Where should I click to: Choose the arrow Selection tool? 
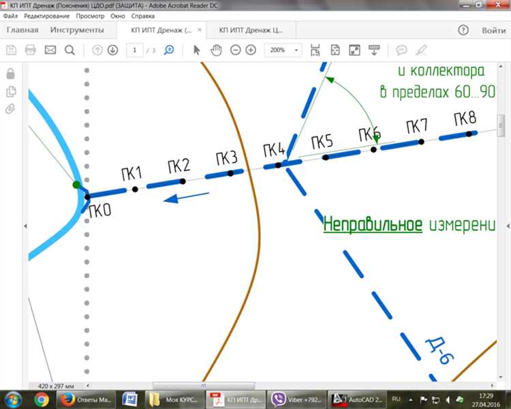click(197, 50)
